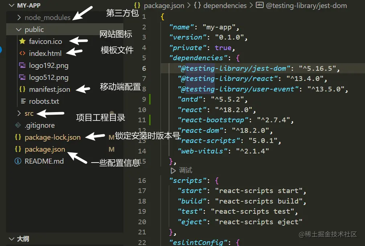Click the "react-bootstrap" dependency key

click(213, 120)
